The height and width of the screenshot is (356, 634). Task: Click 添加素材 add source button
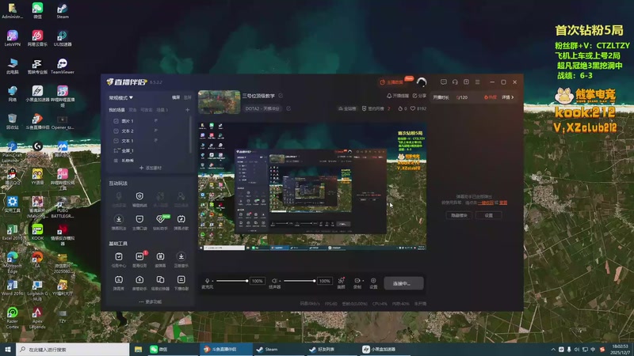(151, 168)
